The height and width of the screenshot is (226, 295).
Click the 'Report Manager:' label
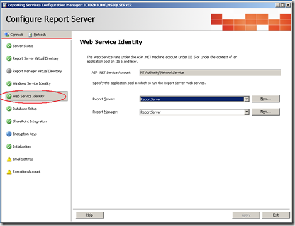point(106,112)
